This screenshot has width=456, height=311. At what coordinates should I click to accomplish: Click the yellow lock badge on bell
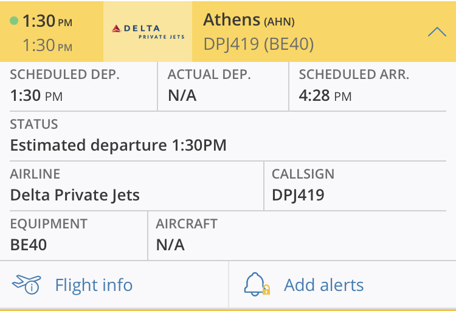[x=265, y=290]
